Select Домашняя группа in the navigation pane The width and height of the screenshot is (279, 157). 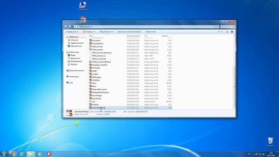tap(77, 71)
